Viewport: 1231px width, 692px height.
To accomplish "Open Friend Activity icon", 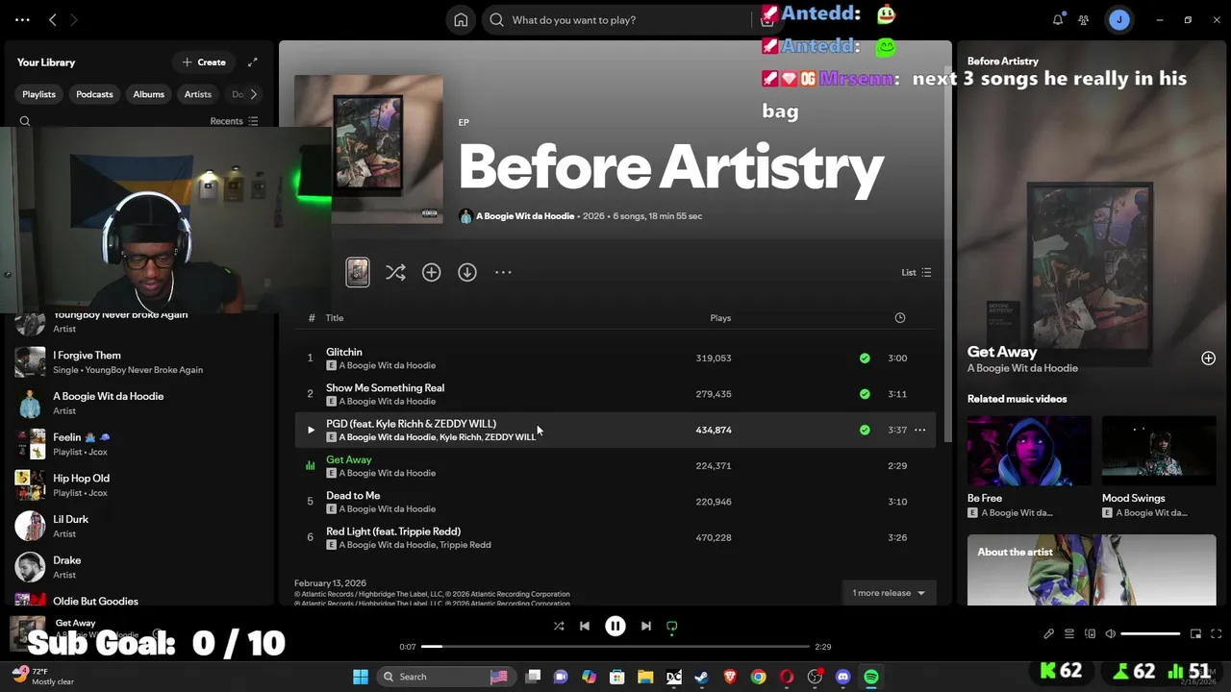I will coord(1084,20).
